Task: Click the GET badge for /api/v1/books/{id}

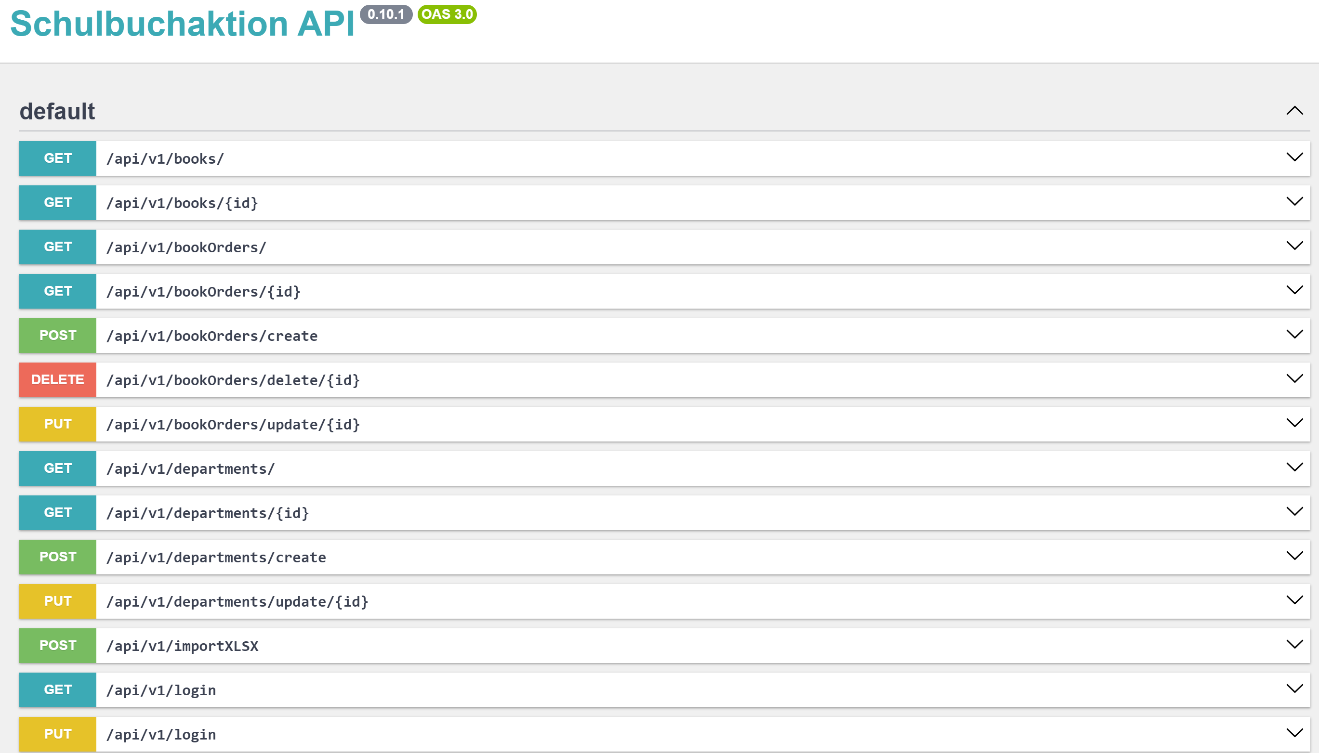Action: pos(57,203)
